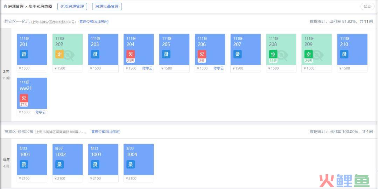Click room number 1003 text
The height and width of the screenshot is (189, 378).
(x=96, y=155)
